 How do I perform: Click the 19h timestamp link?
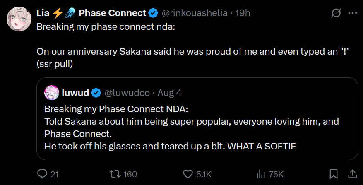click(x=243, y=13)
